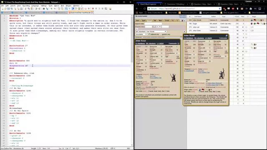267x150 pixels.
Task: Open the Spell tab in Mod Inspector
Action: point(144,20)
